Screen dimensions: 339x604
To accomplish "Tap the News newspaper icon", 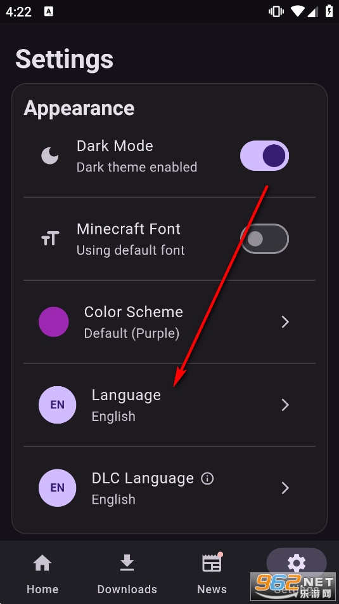I will pos(212,563).
